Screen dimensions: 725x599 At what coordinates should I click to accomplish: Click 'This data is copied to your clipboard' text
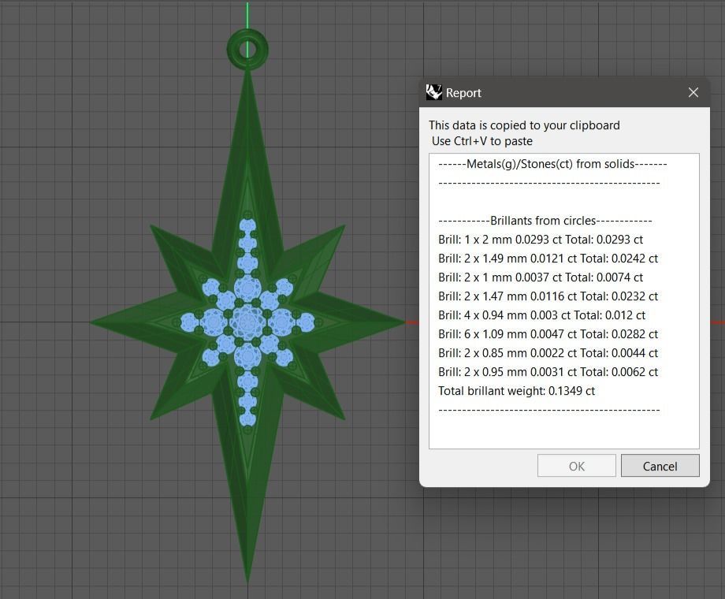point(524,125)
